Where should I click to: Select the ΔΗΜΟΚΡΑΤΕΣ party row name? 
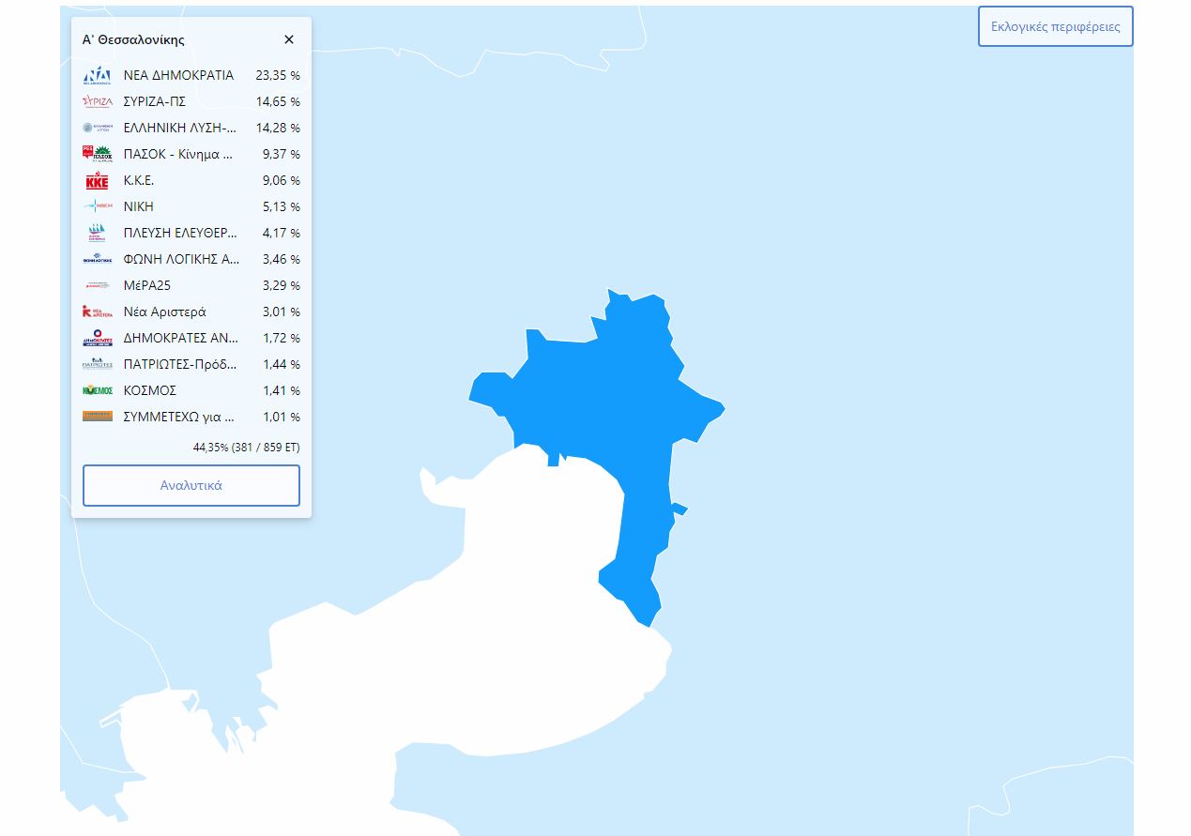click(x=180, y=338)
